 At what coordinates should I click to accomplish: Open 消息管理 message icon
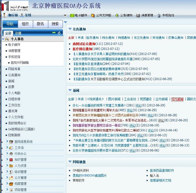click(x=138, y=15)
